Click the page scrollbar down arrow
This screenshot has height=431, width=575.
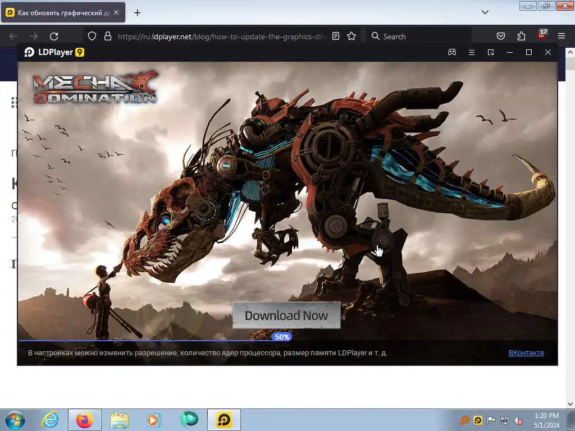click(571, 404)
